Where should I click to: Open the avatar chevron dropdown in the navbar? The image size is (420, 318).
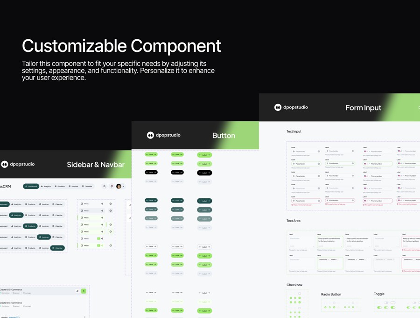124,186
